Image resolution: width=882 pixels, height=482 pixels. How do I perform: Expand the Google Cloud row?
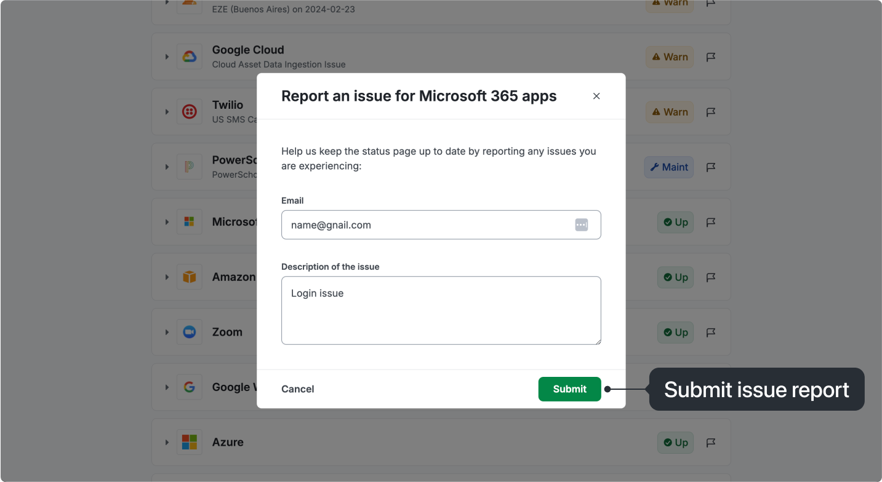[167, 57]
